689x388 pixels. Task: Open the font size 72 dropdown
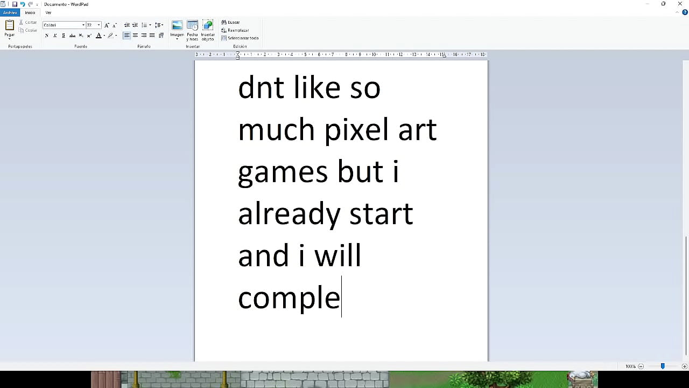pyautogui.click(x=99, y=25)
